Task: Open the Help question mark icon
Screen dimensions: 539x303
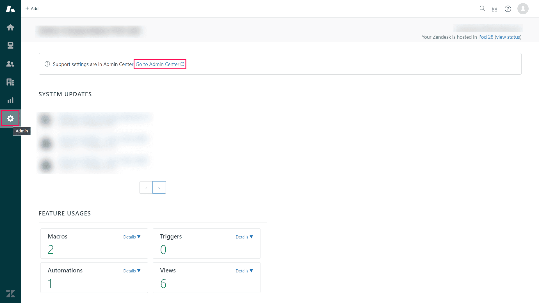Action: pyautogui.click(x=508, y=9)
